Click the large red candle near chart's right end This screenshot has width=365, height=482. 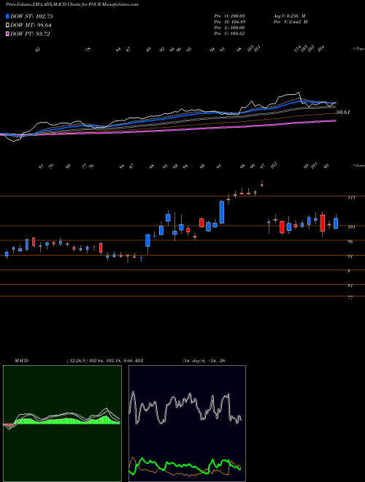tap(322, 223)
